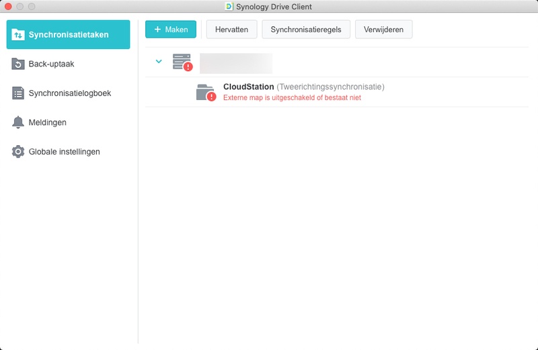
Task: Open Globale instellingen
Action: [x=69, y=152]
